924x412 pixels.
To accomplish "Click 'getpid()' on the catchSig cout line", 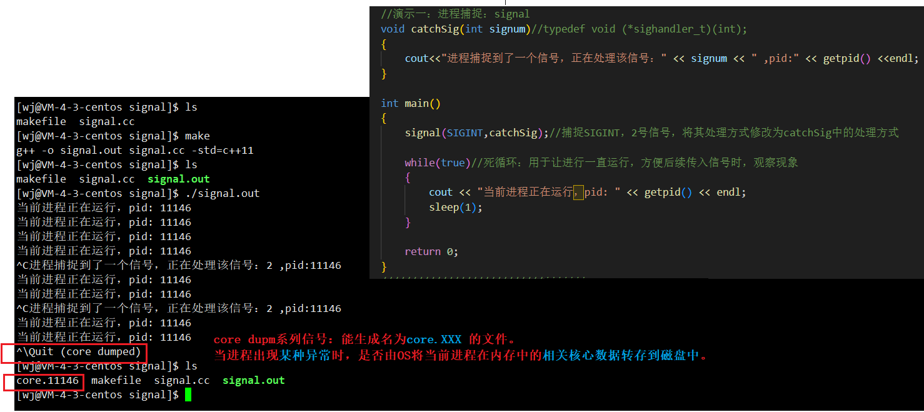I will [x=847, y=58].
